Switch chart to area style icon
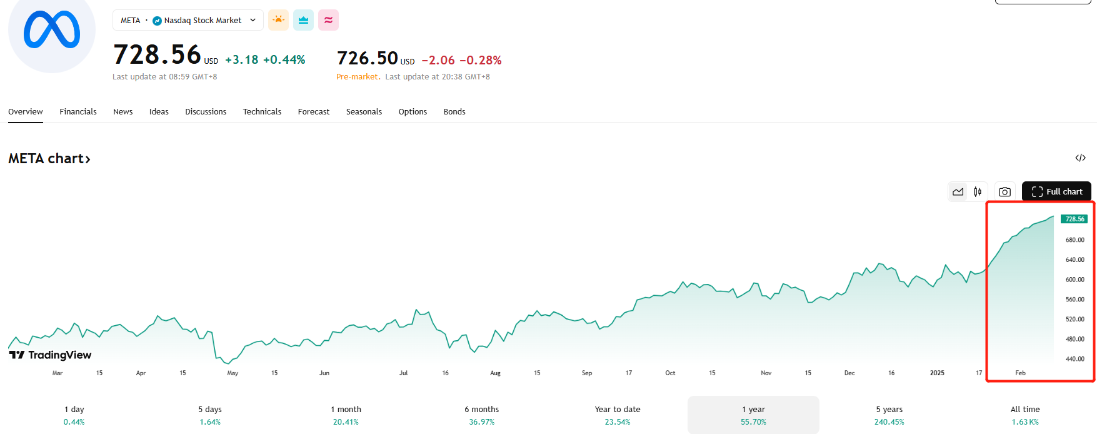Viewport: 1097px width, 434px height. (958, 192)
